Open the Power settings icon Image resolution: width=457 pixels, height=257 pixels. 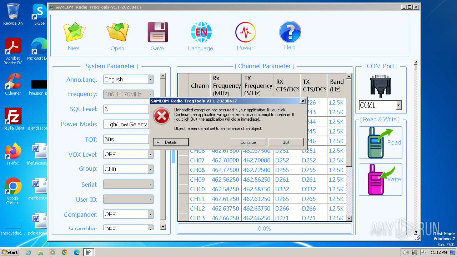tap(245, 32)
